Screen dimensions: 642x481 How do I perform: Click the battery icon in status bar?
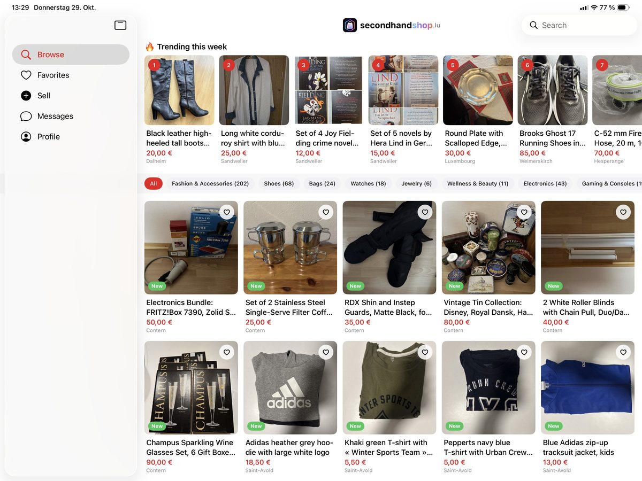coord(623,7)
